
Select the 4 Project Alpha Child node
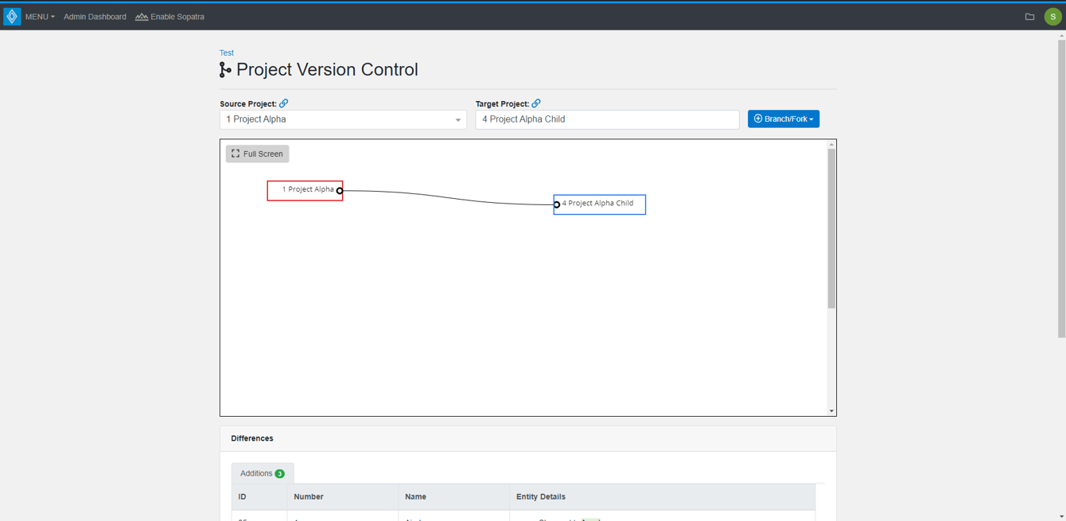pos(600,204)
